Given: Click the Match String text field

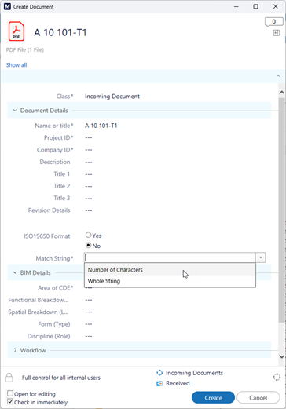Looking at the screenshot, I should [170, 257].
